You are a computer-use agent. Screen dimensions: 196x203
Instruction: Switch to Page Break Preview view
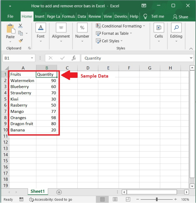(x=128, y=199)
